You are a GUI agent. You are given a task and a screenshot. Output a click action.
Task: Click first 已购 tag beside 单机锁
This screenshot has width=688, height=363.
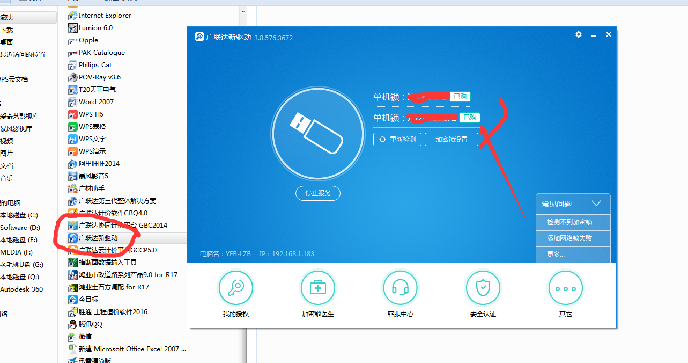[x=460, y=97]
